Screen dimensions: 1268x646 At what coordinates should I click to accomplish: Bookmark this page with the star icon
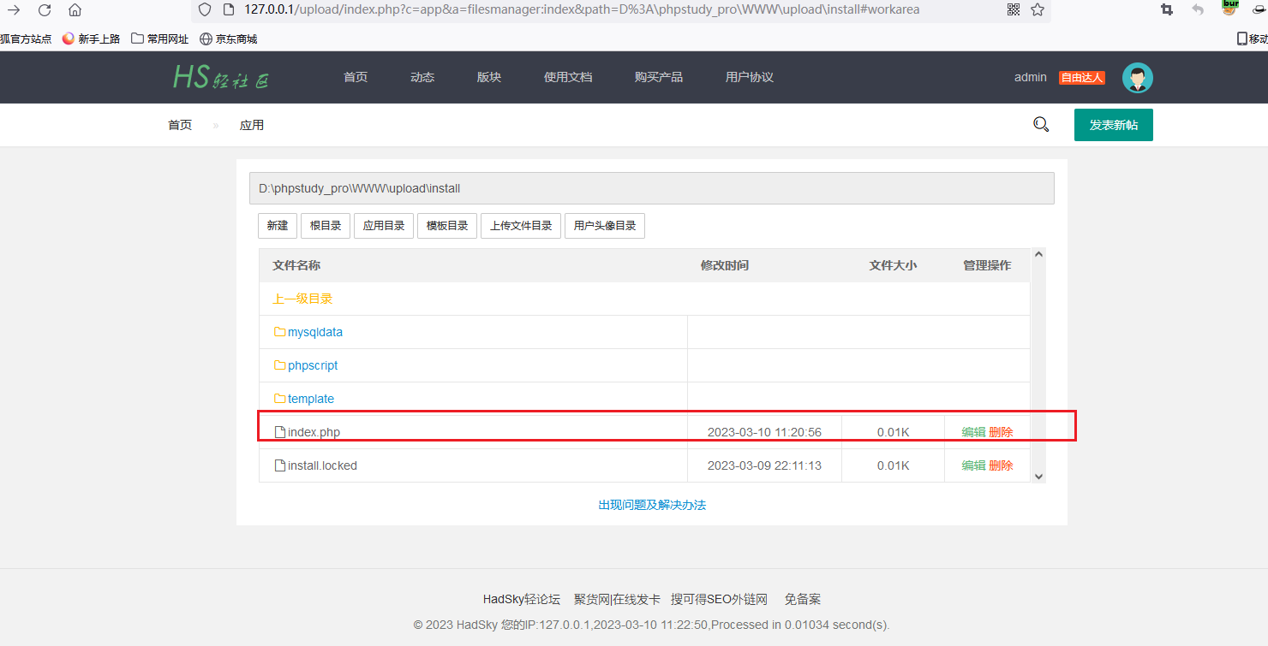[x=1038, y=9]
